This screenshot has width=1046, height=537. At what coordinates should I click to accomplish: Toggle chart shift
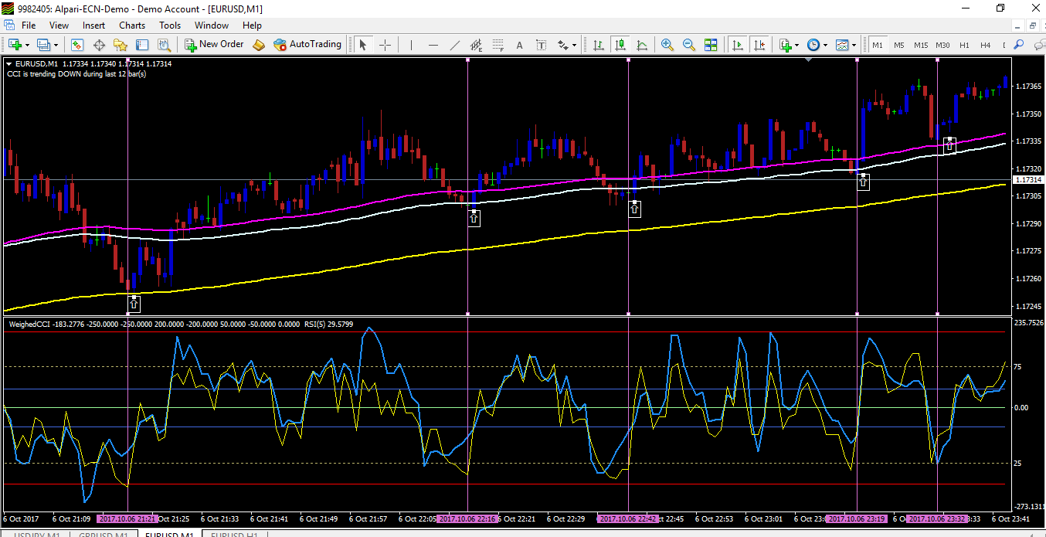(x=759, y=45)
